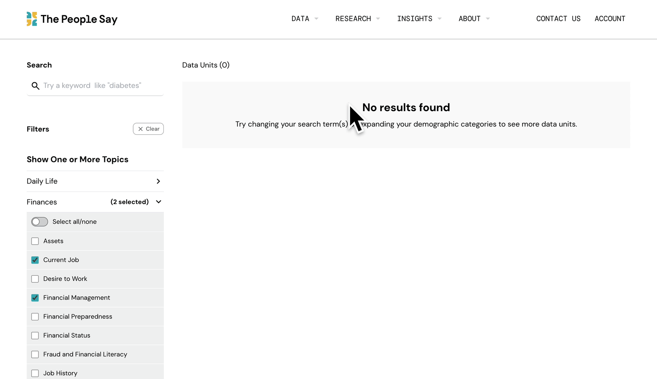Click The People Say title text
The image size is (657, 379).
tap(79, 19)
